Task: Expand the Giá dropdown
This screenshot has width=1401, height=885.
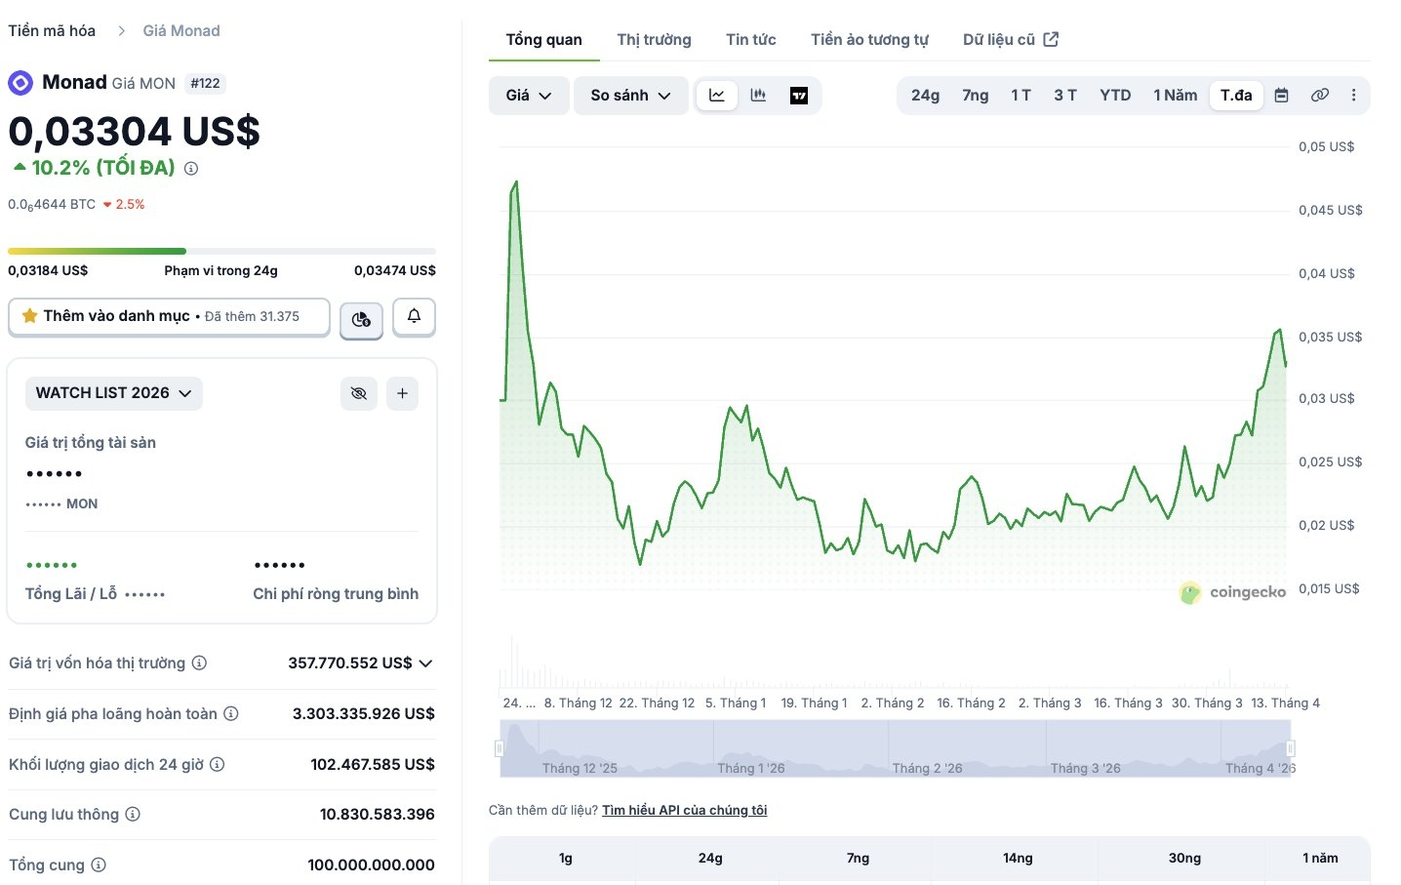Action: click(529, 96)
